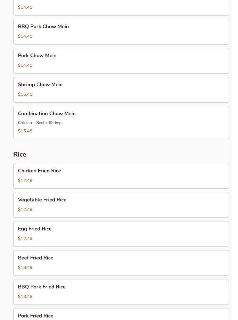This screenshot has height=320, width=238.
Task: Click the price of Shrimp Chow Mein
Action: pos(25,94)
